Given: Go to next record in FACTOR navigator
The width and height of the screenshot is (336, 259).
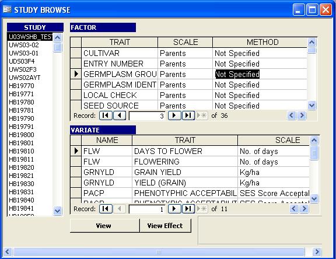Looking at the screenshot, I should click(x=174, y=116).
